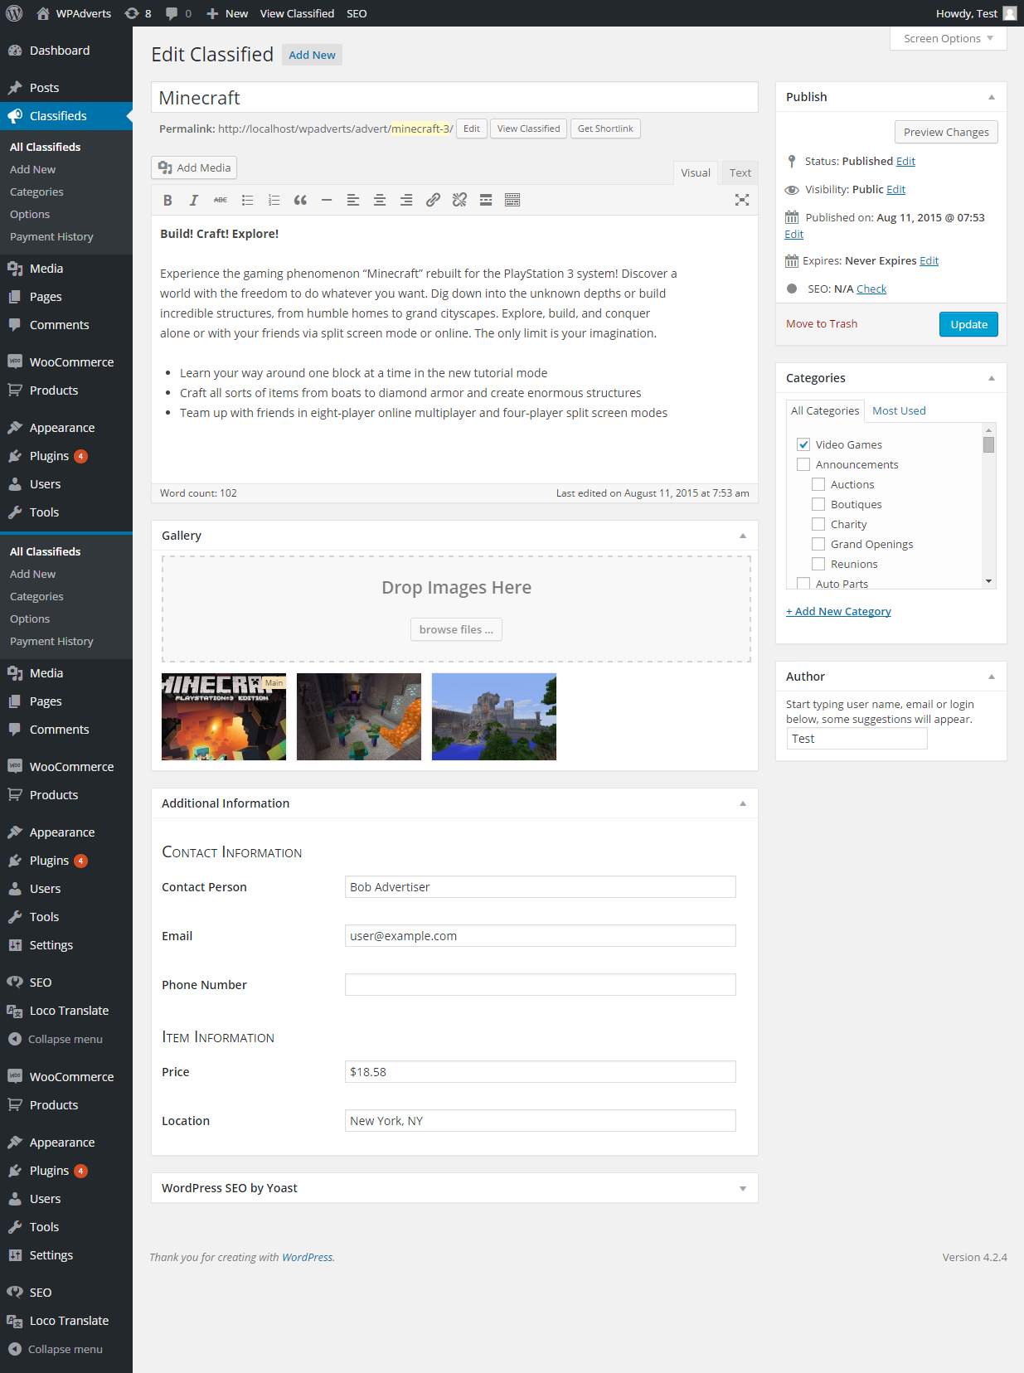Click browse files in Gallery
Image resolution: width=1024 pixels, height=1373 pixels.
tap(456, 629)
